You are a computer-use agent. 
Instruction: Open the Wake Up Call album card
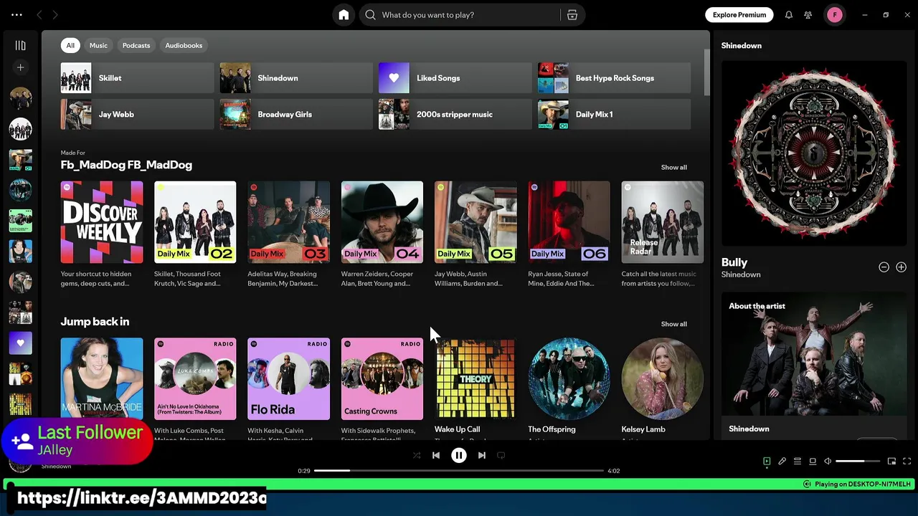tap(475, 387)
